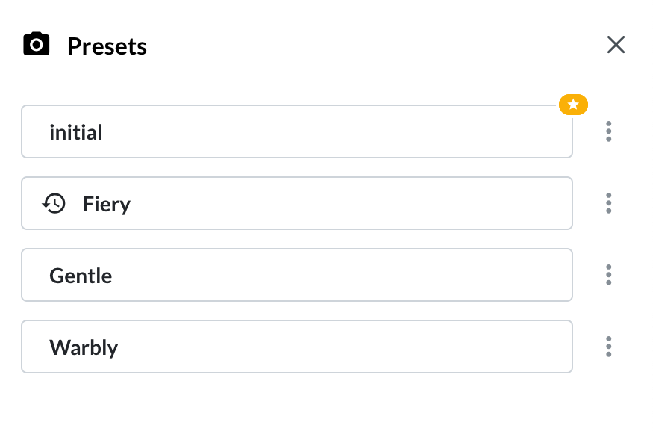
Task: Apply the Fiery preset
Action: pyautogui.click(x=297, y=203)
